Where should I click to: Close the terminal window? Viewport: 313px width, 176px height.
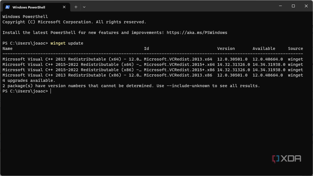(x=306, y=6)
